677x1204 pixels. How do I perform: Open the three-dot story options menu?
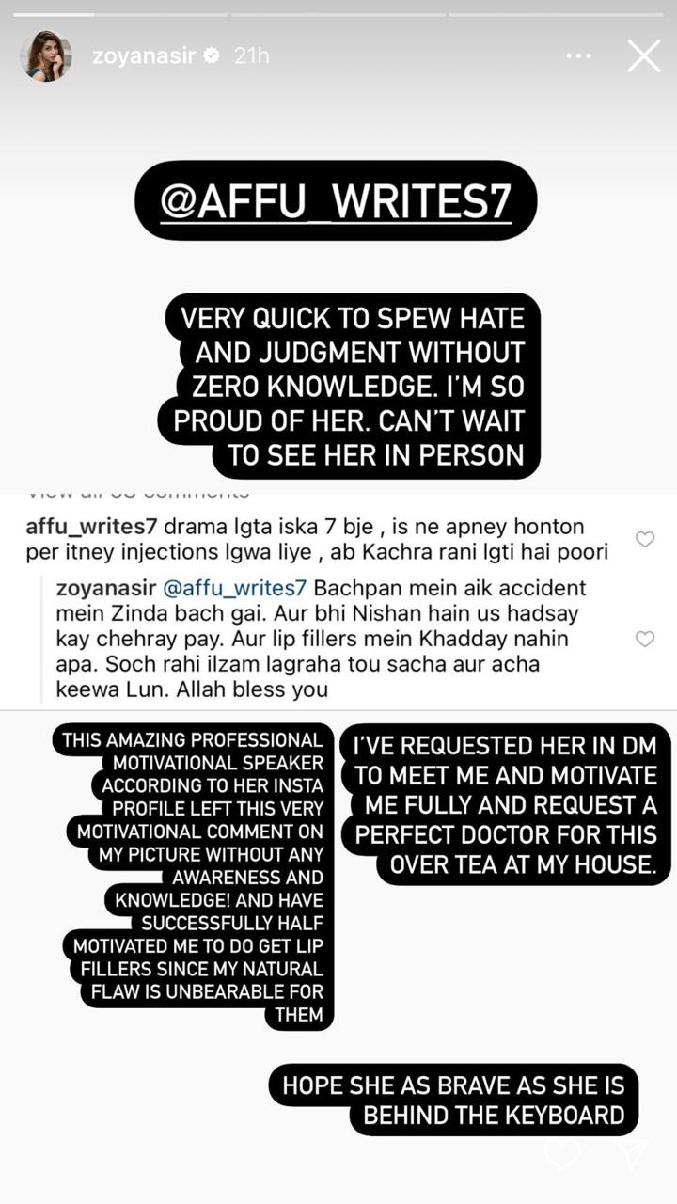tap(579, 56)
